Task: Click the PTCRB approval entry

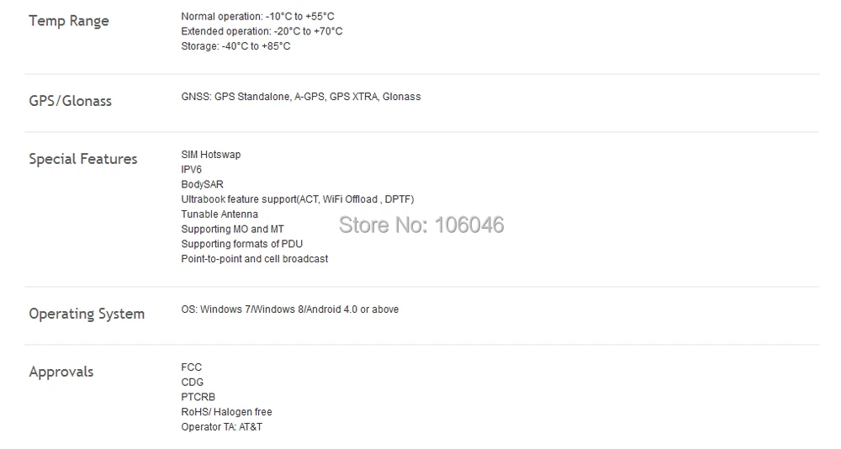Action: tap(198, 398)
